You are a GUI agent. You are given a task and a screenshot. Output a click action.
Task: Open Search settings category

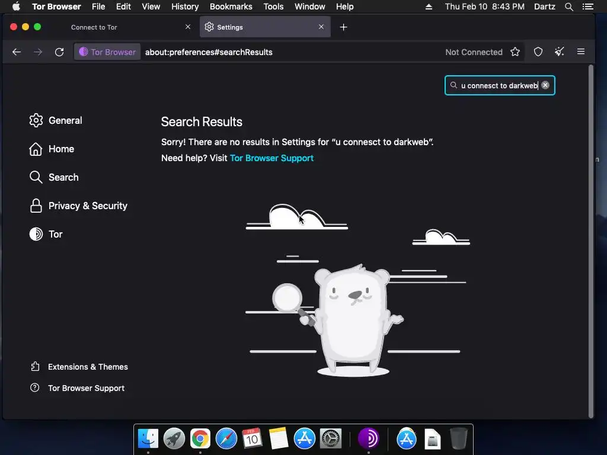54,177
